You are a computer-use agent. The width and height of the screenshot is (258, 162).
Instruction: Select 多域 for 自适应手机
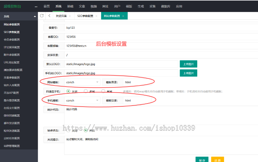coord(86,91)
